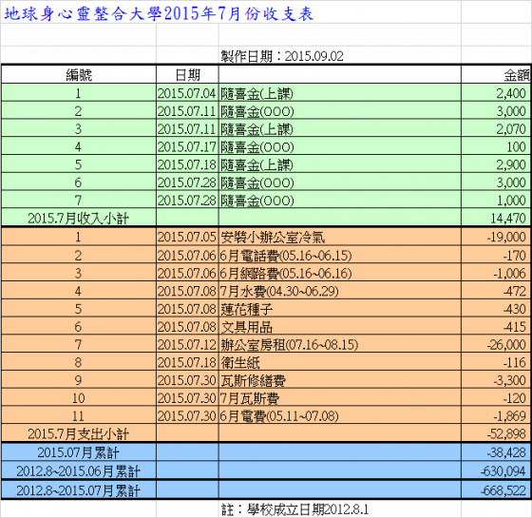
Task: Click the income subtotal value 14,470
Action: pos(496,218)
